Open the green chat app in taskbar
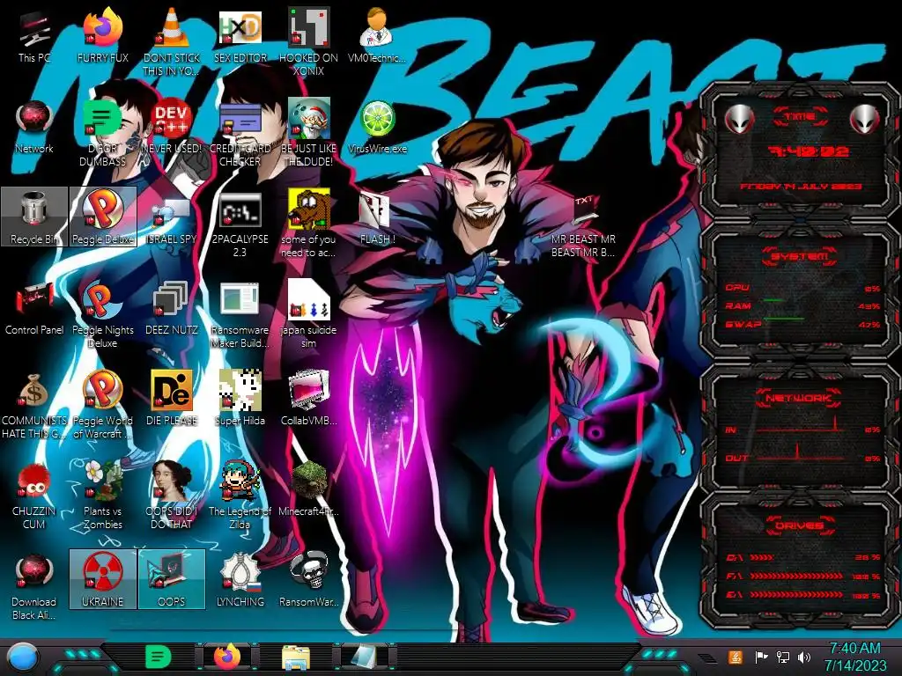 click(158, 657)
